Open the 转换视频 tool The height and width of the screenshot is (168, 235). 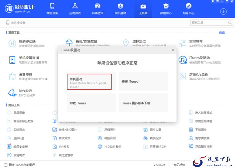tap(152, 138)
